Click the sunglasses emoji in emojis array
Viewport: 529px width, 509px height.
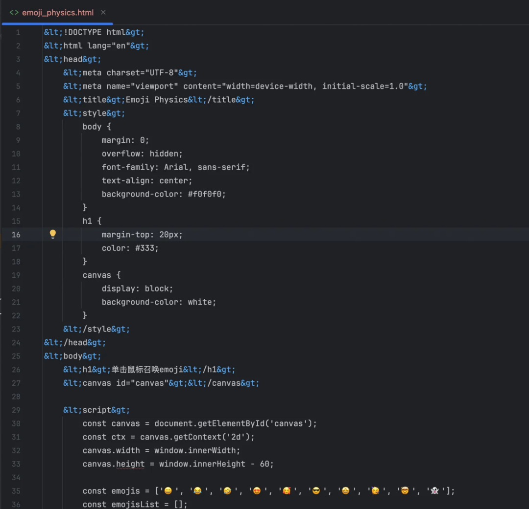(x=316, y=491)
